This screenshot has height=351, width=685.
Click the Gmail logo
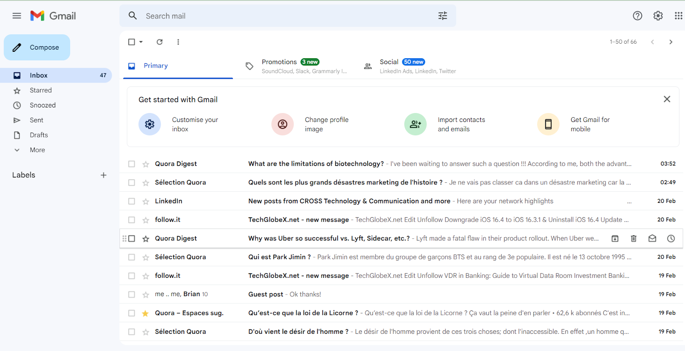pos(53,16)
